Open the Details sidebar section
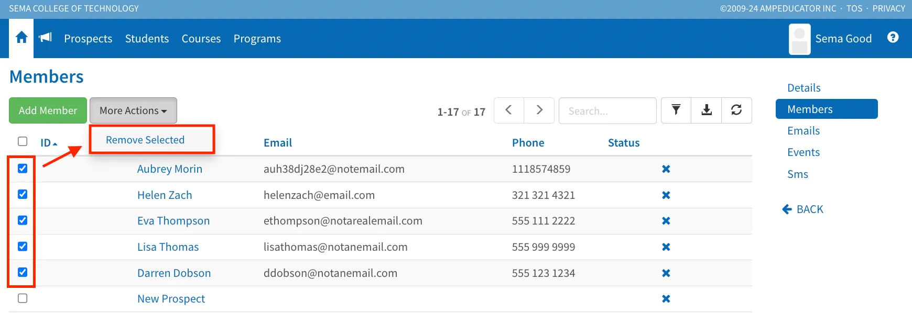The height and width of the screenshot is (313, 912). click(804, 88)
